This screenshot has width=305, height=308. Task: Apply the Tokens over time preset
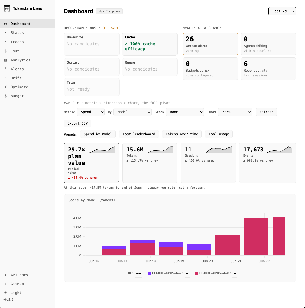pos(182,134)
